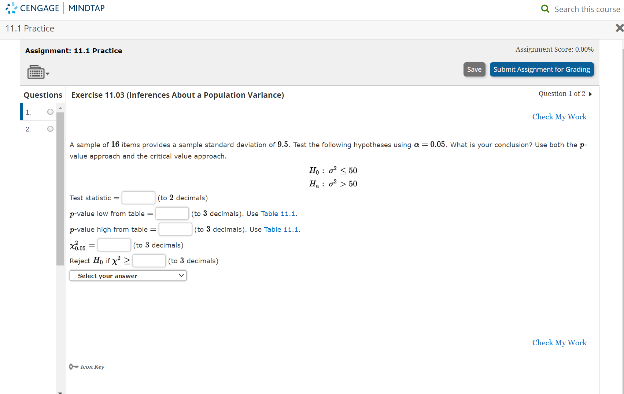Click the search magnifier icon
This screenshot has height=394, width=624.
click(545, 8)
